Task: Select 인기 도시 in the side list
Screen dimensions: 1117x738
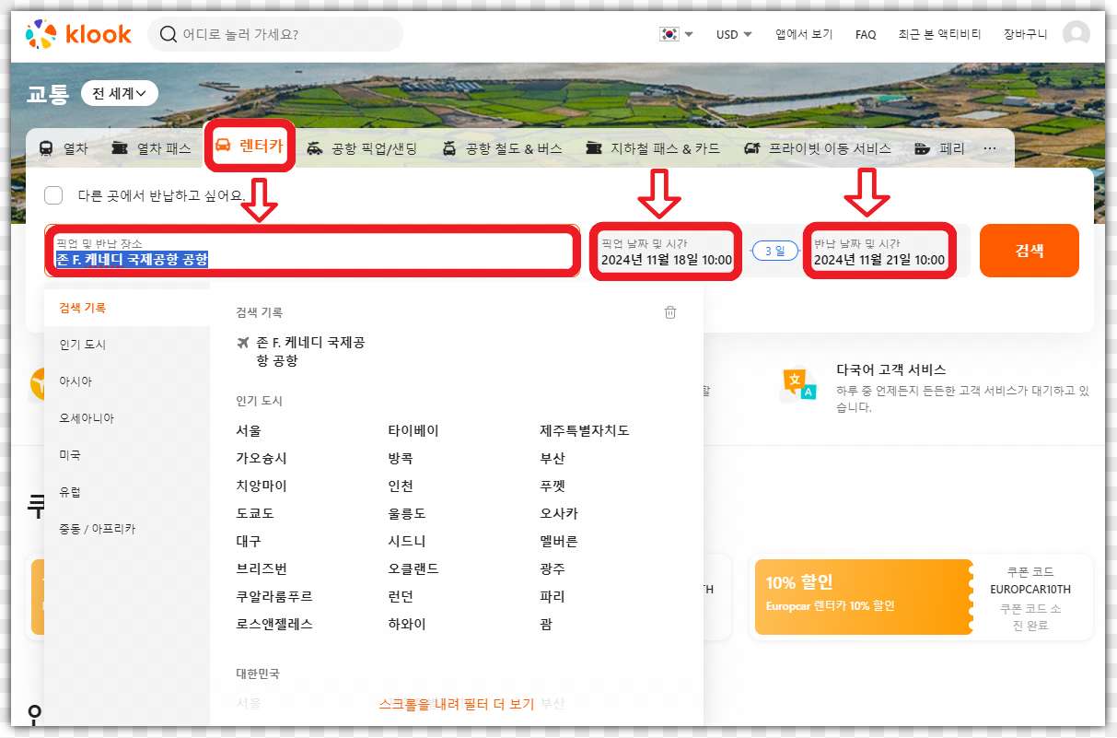Action: coord(127,345)
